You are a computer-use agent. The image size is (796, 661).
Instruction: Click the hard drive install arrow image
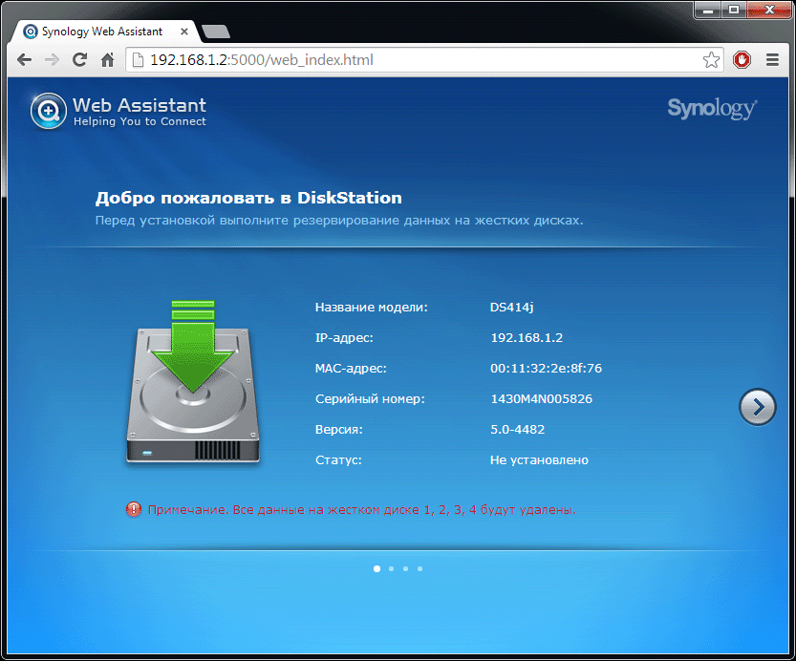[193, 381]
